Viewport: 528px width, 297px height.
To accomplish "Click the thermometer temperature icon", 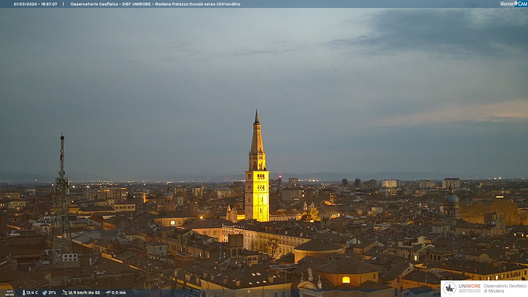I will [x=24, y=293].
